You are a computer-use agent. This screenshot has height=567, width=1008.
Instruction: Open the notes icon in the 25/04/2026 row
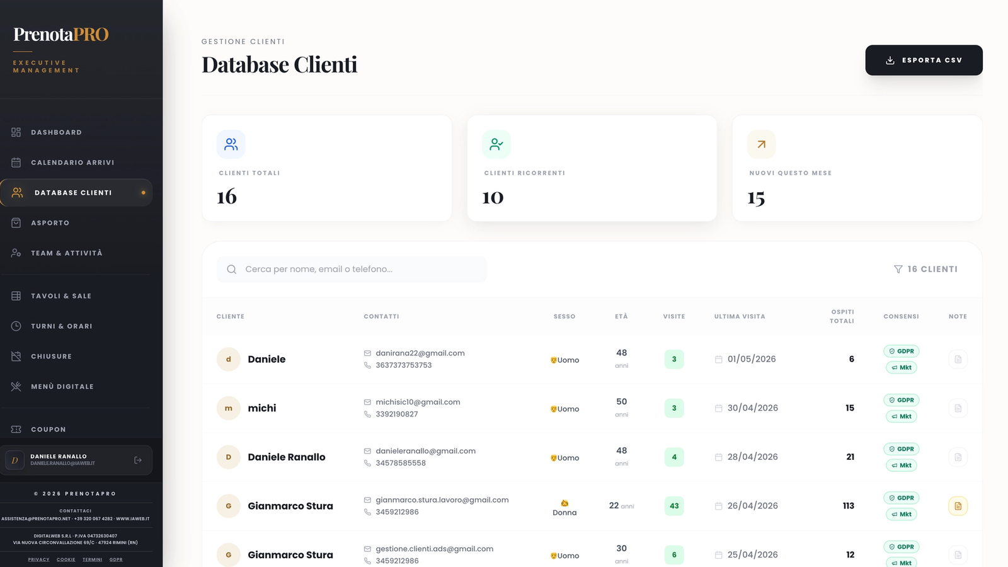pos(958,555)
